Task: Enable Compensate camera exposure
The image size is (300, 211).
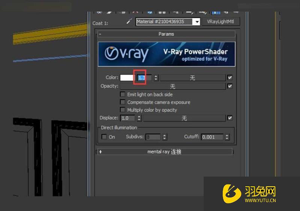Action: [x=123, y=102]
